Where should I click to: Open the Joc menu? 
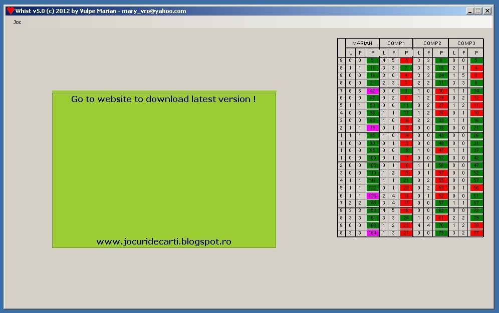point(17,22)
